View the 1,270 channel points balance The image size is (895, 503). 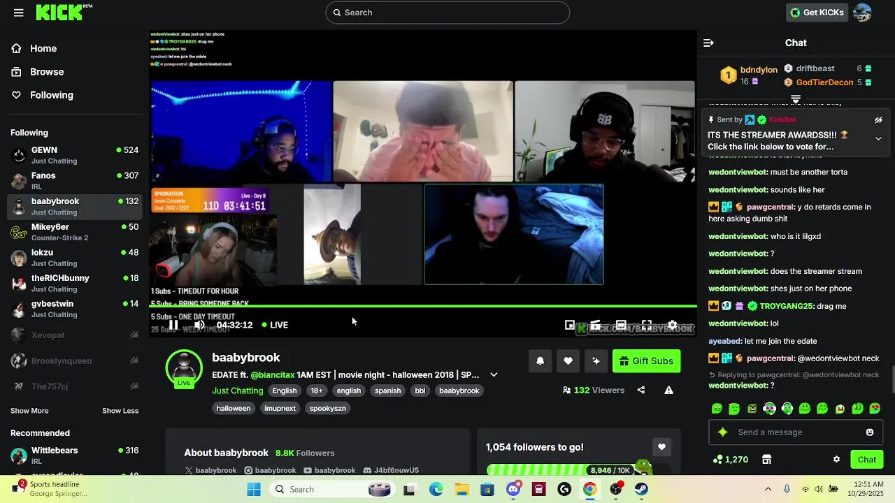pos(731,460)
